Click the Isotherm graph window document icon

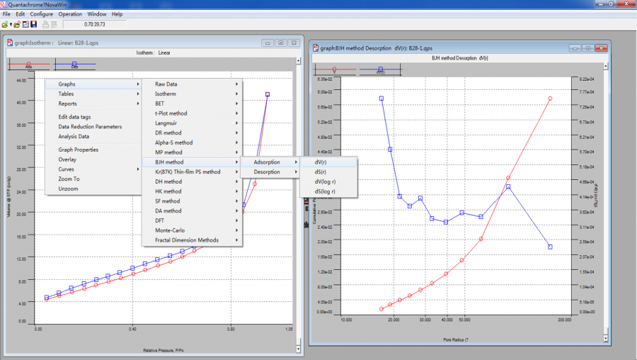(9, 43)
